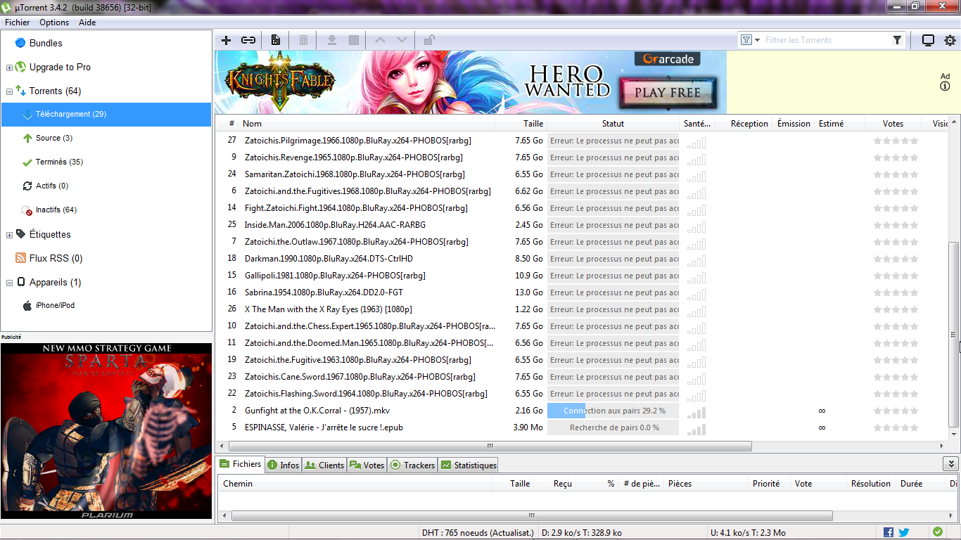Click the Start Torrent download icon
Screen dimensions: 961x540
coord(331,40)
